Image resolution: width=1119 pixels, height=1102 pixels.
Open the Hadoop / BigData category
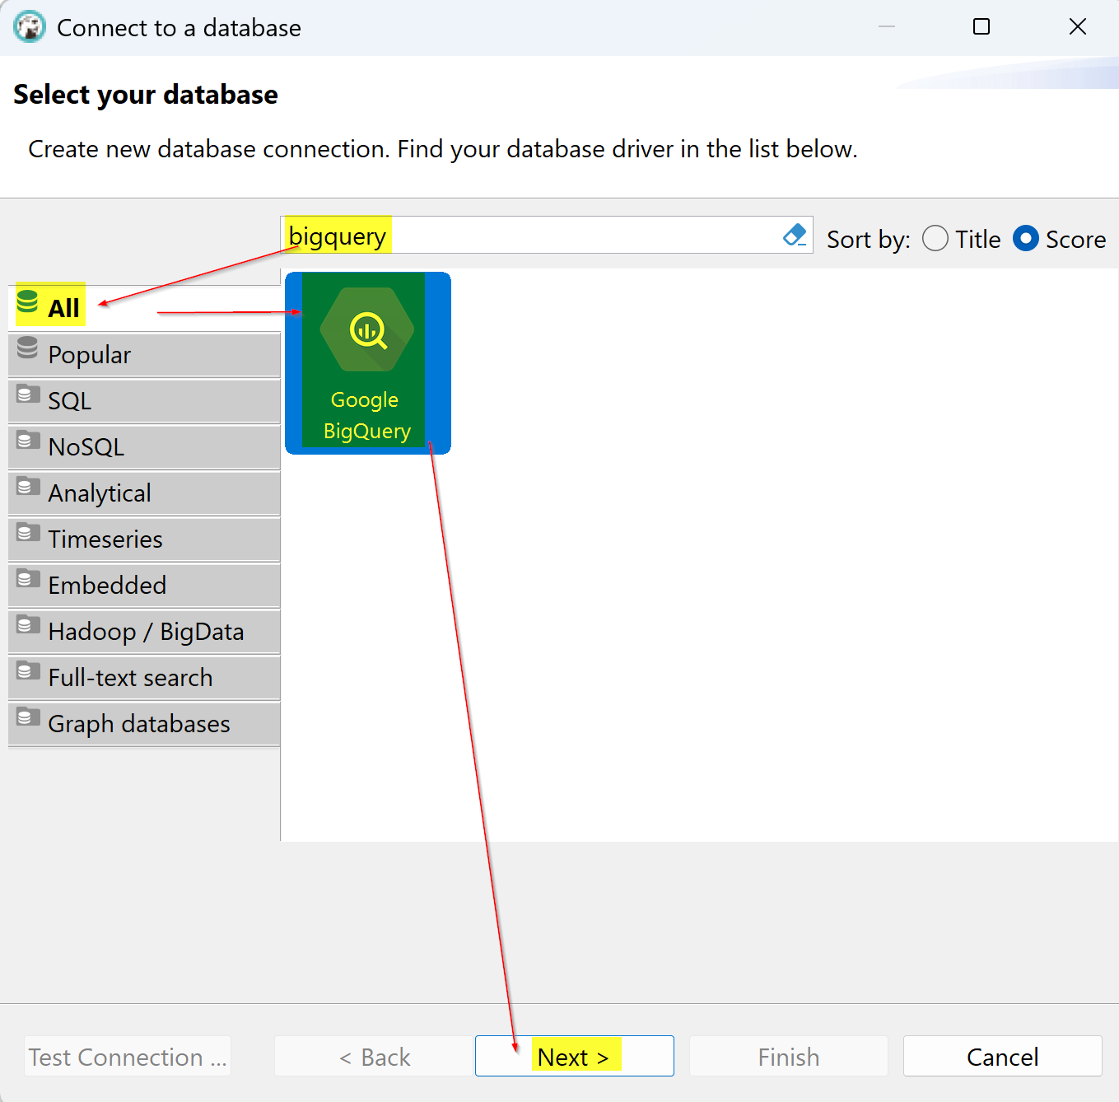pyautogui.click(x=144, y=632)
